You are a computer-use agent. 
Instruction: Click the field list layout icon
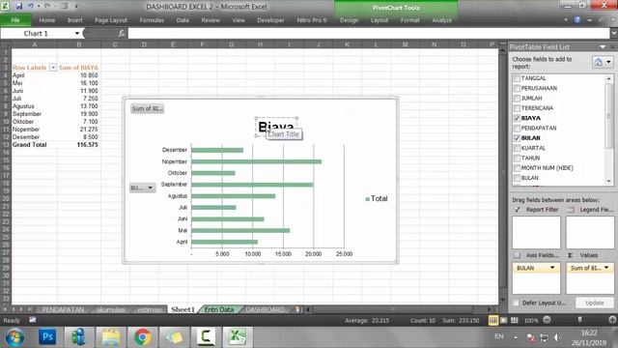pos(599,62)
